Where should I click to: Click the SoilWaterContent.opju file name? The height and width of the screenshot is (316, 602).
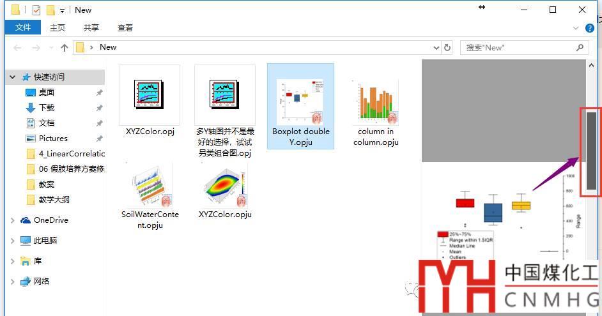[x=150, y=220]
